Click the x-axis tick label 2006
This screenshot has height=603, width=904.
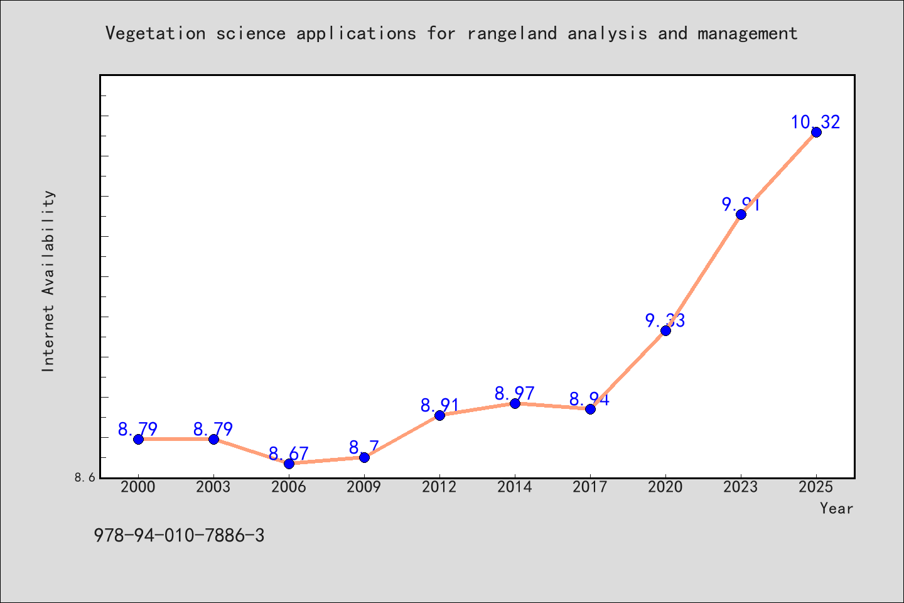[x=289, y=487]
